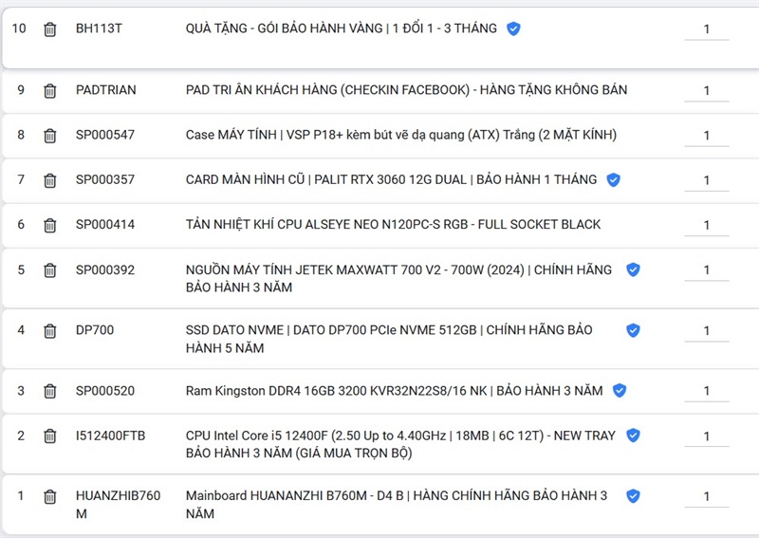Remove the Kingston DDR4 16GB RAM row

pyautogui.click(x=50, y=391)
